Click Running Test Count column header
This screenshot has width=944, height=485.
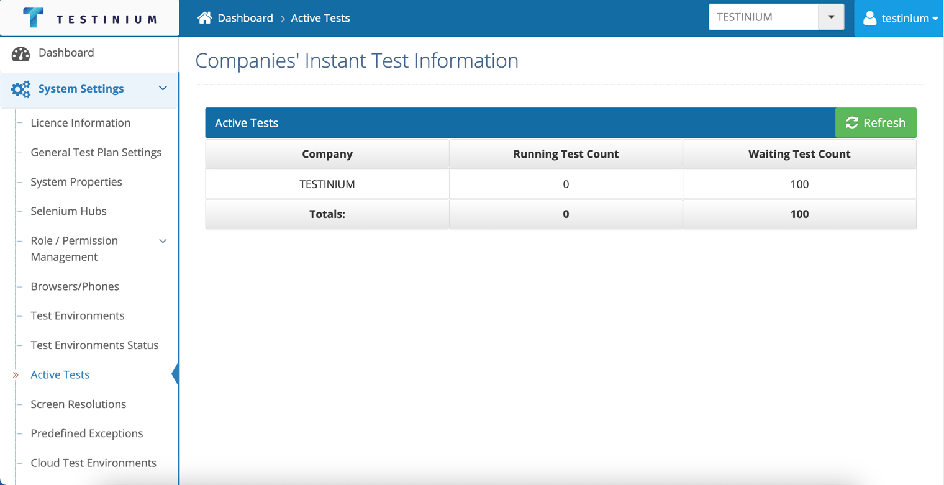566,154
